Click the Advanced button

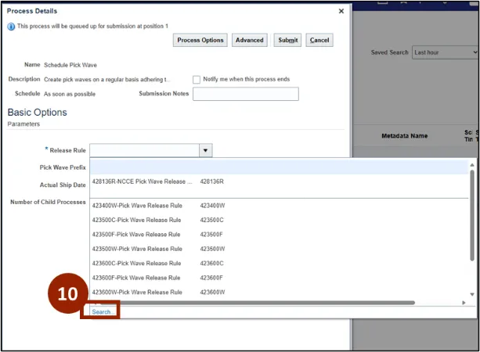(x=249, y=40)
